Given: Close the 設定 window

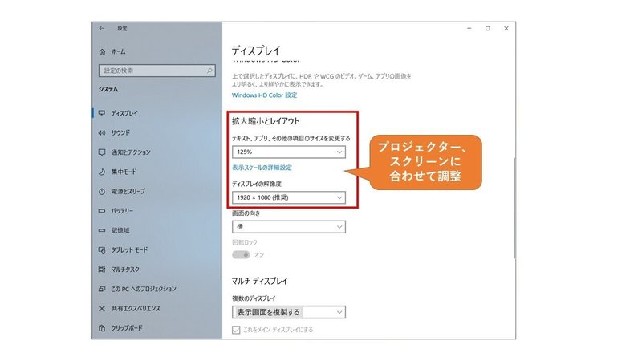Looking at the screenshot, I should click(x=506, y=28).
